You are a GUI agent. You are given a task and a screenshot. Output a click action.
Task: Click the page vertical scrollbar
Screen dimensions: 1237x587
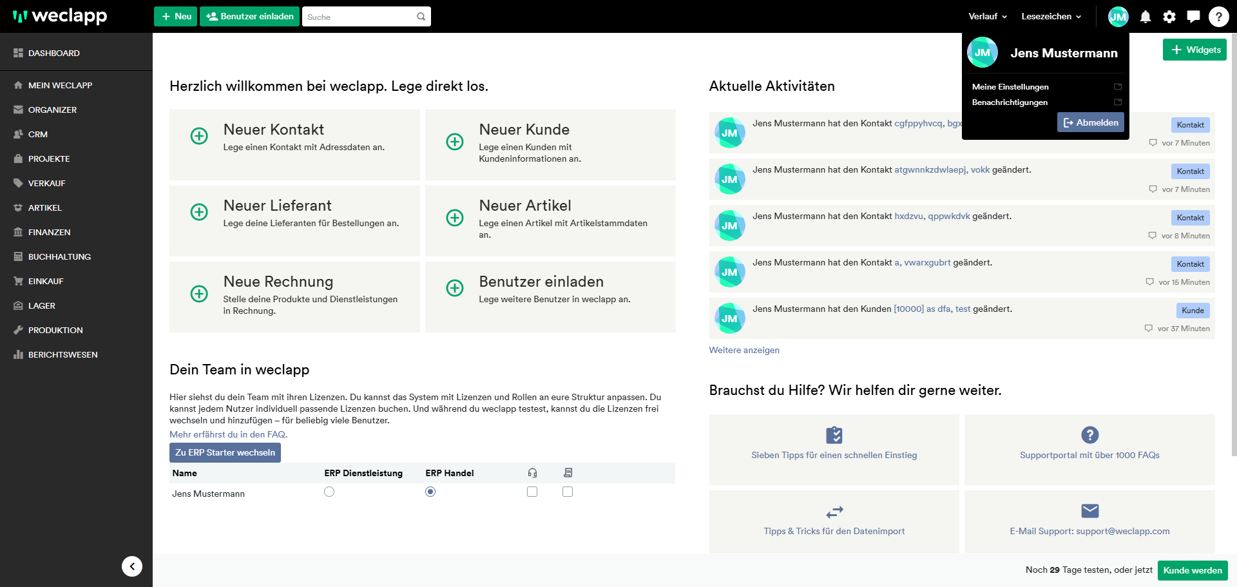(x=1233, y=258)
